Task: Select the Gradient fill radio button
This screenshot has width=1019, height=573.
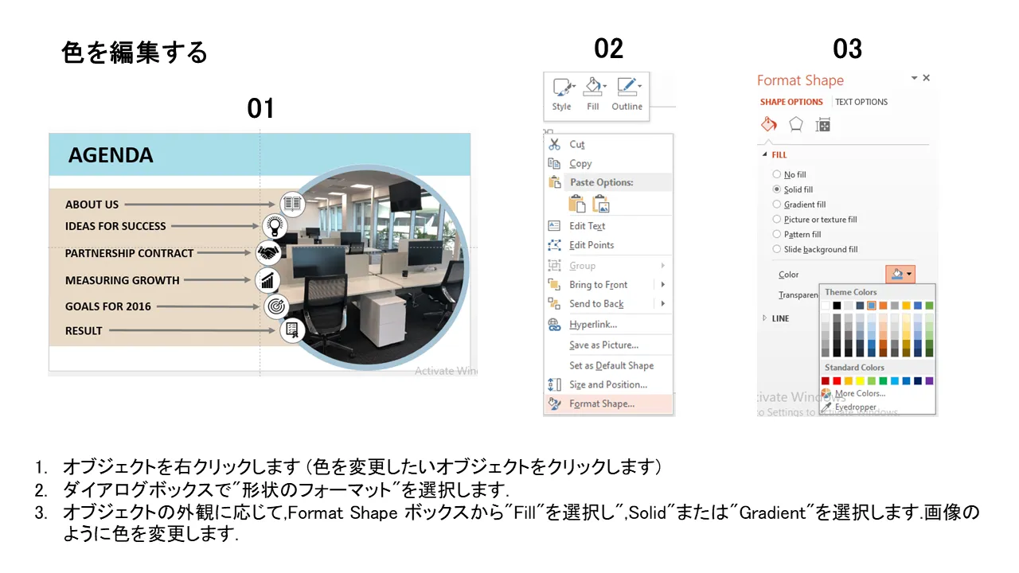Action: 777,205
